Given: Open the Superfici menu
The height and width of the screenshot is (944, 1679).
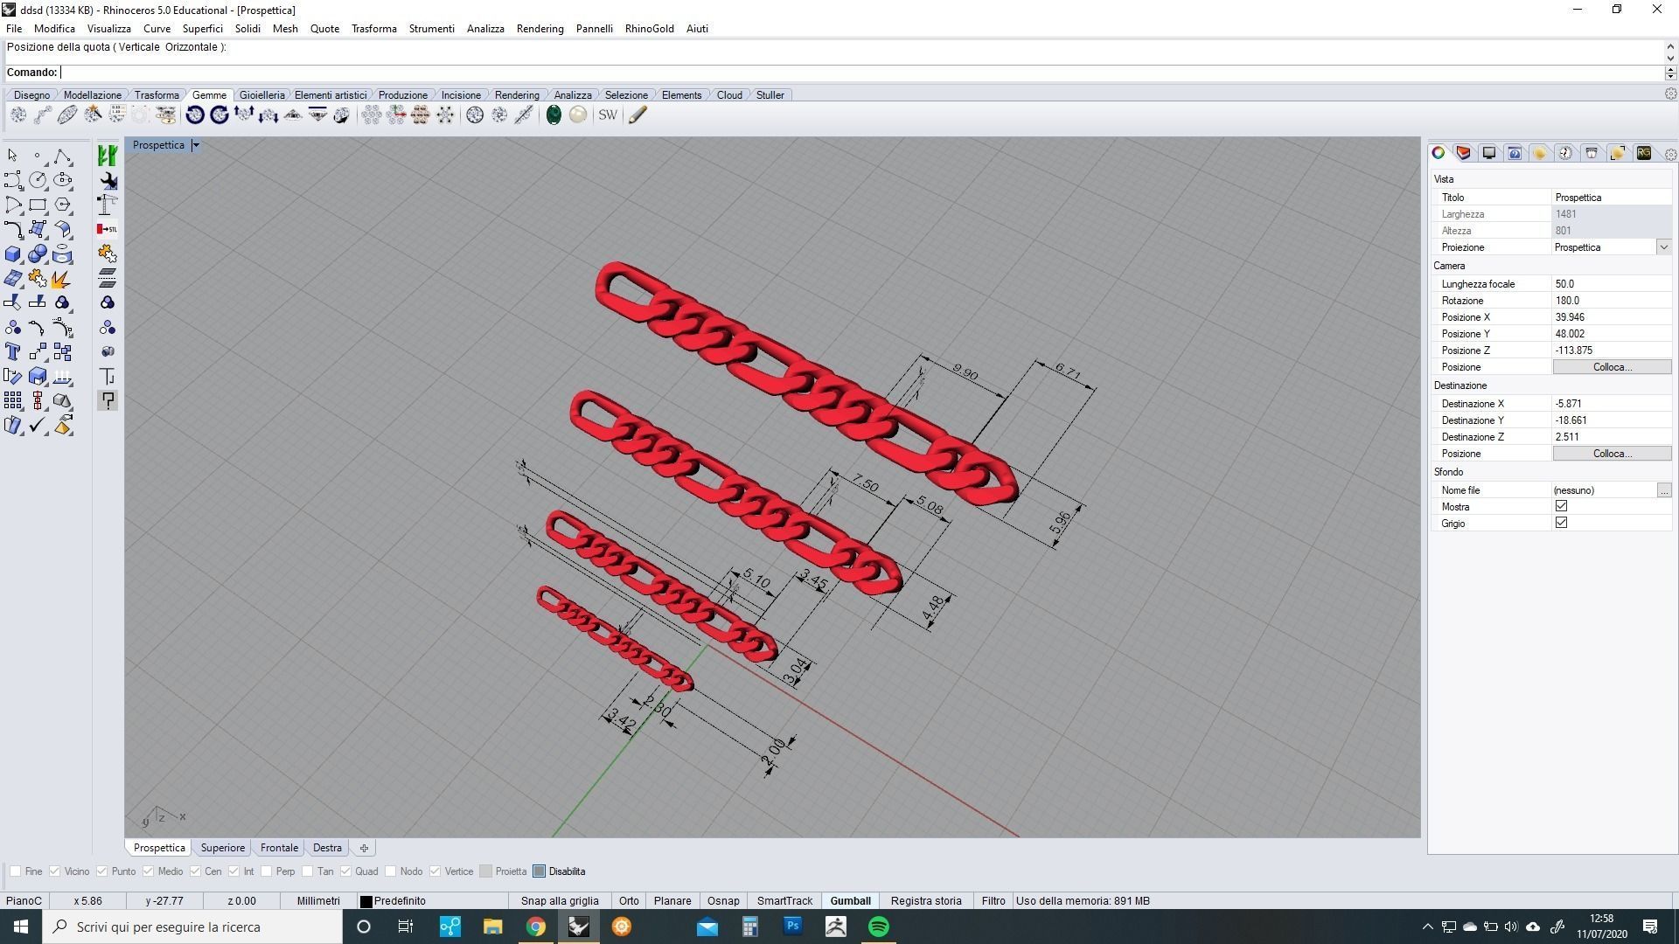Looking at the screenshot, I should tap(202, 29).
